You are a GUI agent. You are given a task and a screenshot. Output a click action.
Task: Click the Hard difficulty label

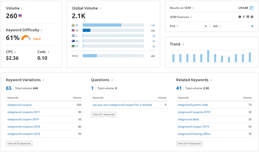37,39
